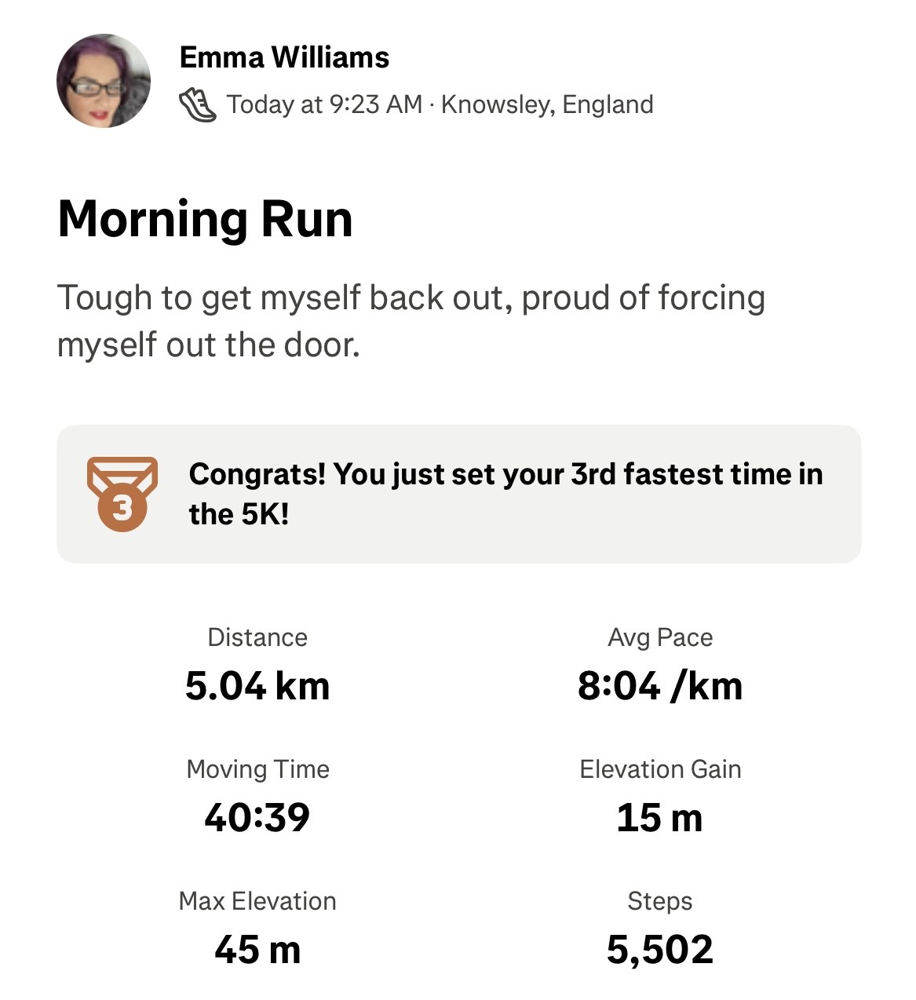Click the Avg Pace label
916x1000 pixels.
(x=660, y=637)
